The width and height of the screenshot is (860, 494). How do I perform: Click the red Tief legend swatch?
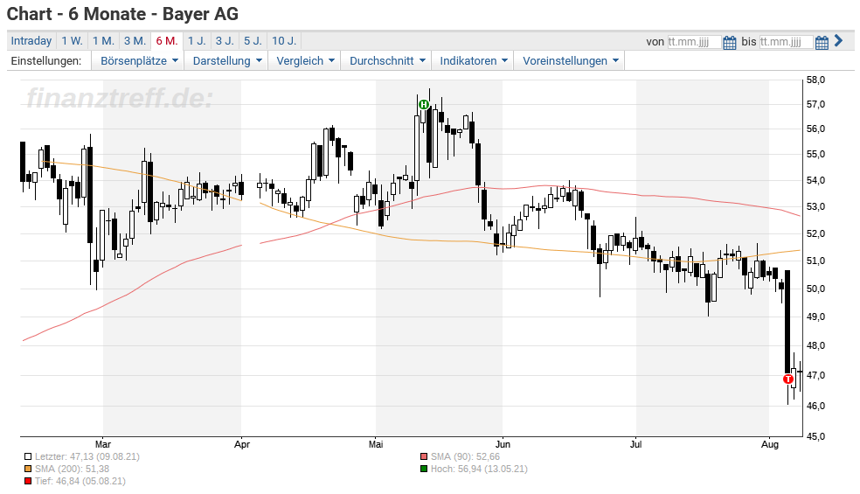[28, 482]
